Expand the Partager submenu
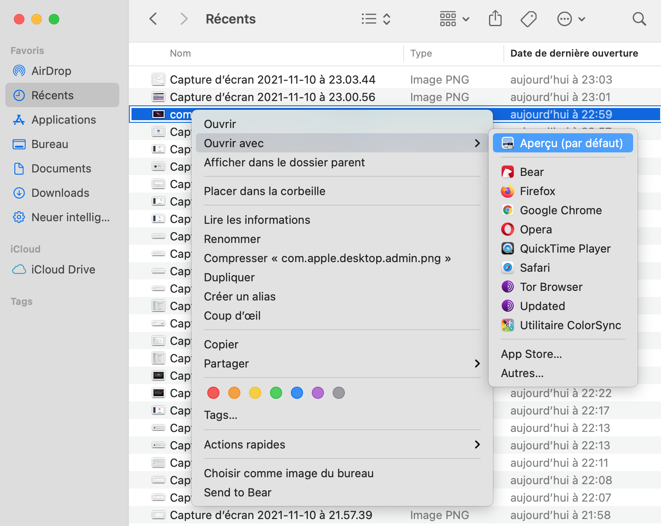The height and width of the screenshot is (526, 661). pyautogui.click(x=342, y=364)
